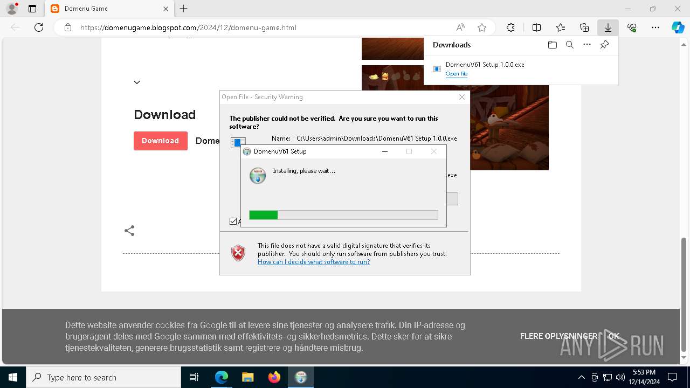This screenshot has width=690, height=388.
Task: Toggle the Downloads toolbar button
Action: coord(608,27)
